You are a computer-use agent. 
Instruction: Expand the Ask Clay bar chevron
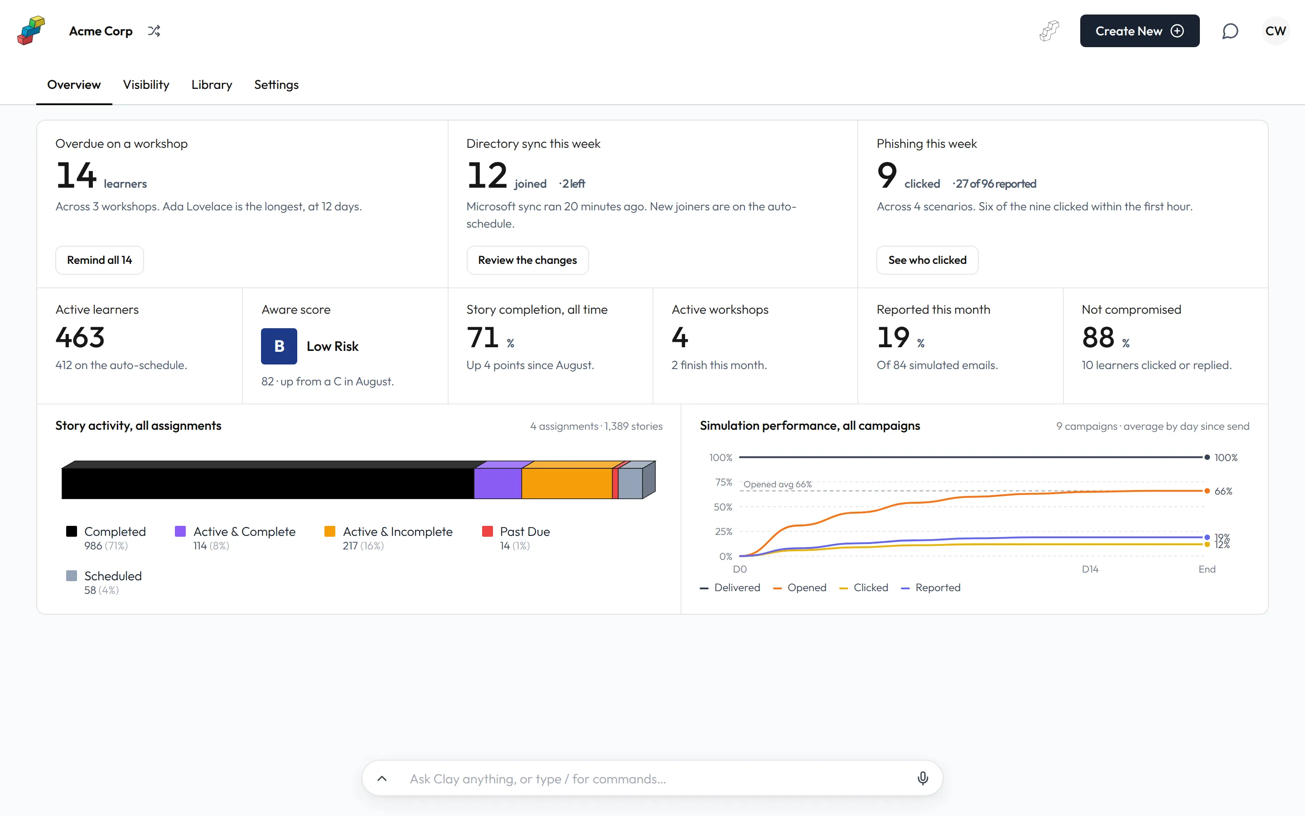pyautogui.click(x=382, y=778)
